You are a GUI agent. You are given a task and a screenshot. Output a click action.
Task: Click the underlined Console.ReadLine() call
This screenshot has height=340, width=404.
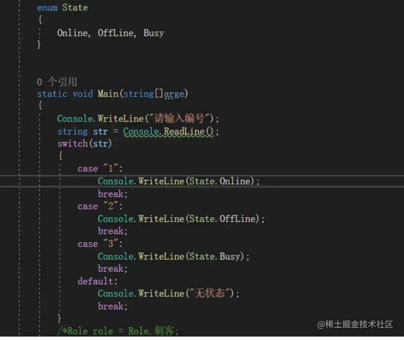(x=169, y=131)
